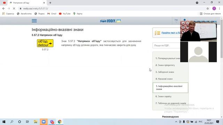Select section 5. Інформаційно-вказівні знаки

[x=170, y=87]
